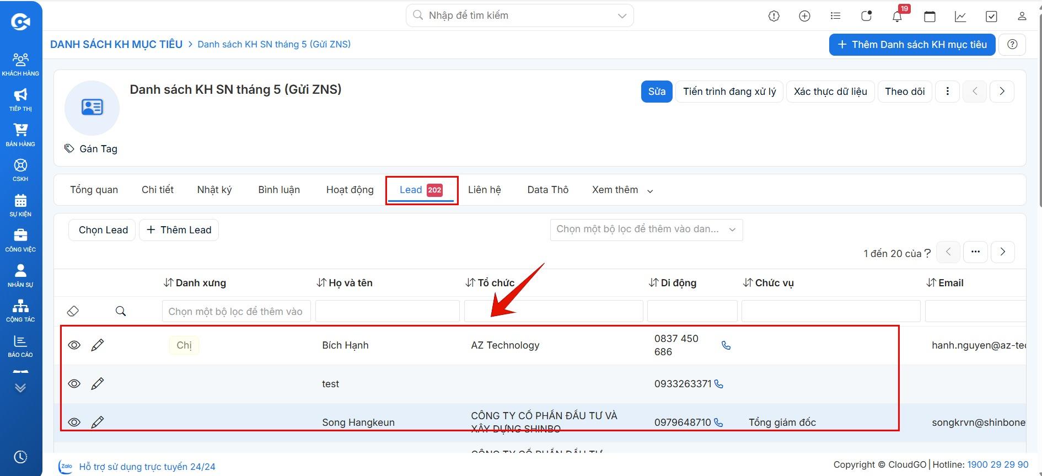Screen dimensions: 1042x476
Task: Open the pagination ellipsis options
Action: (x=975, y=252)
